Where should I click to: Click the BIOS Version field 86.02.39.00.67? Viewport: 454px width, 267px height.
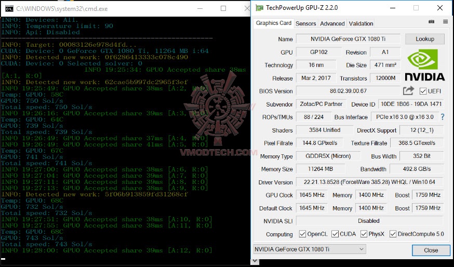pos(348,91)
